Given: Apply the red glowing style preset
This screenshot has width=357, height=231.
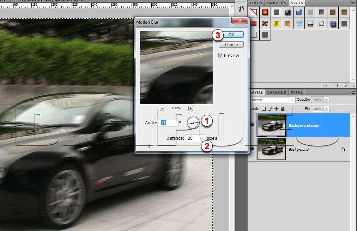Looking at the screenshot, I should coord(265,12).
